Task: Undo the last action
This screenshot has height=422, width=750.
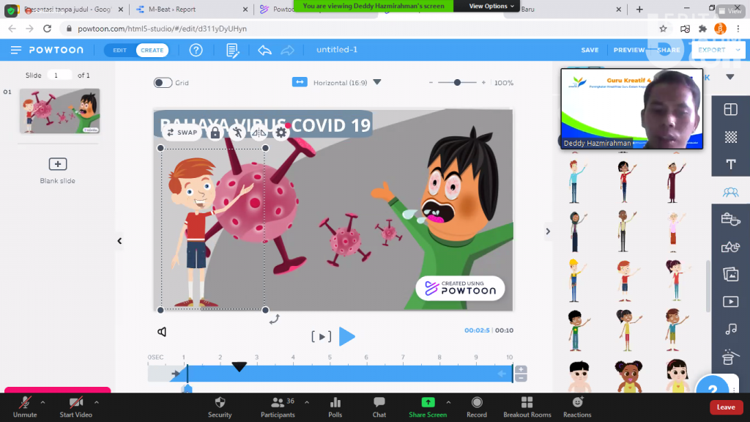Action: [264, 50]
